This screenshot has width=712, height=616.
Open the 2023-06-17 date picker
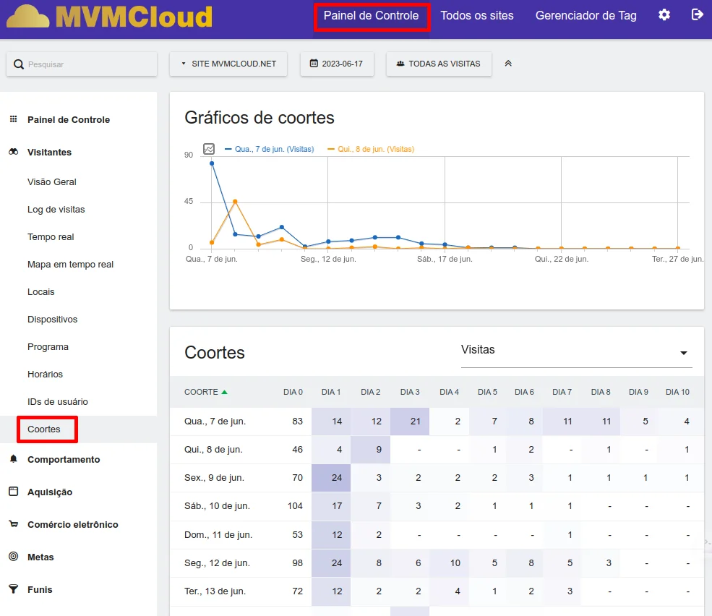tap(337, 64)
